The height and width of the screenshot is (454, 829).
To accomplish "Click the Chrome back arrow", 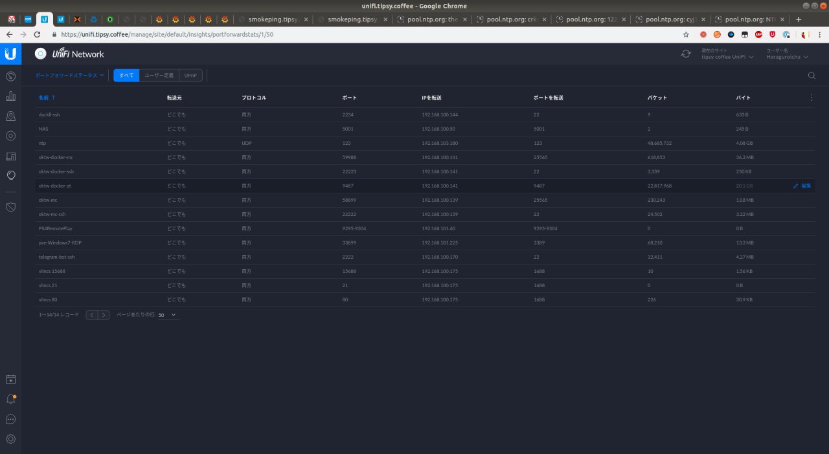I will (x=9, y=34).
